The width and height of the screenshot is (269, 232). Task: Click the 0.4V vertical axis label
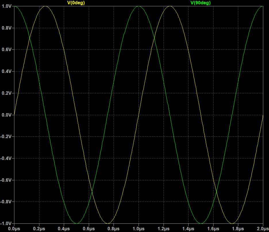tap(6, 71)
